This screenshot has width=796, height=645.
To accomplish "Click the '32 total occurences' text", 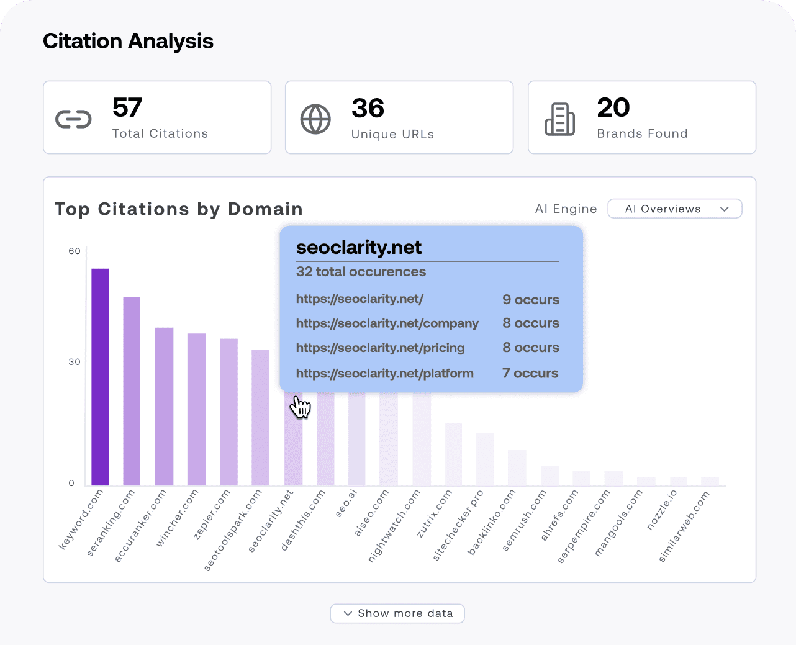I will click(361, 272).
